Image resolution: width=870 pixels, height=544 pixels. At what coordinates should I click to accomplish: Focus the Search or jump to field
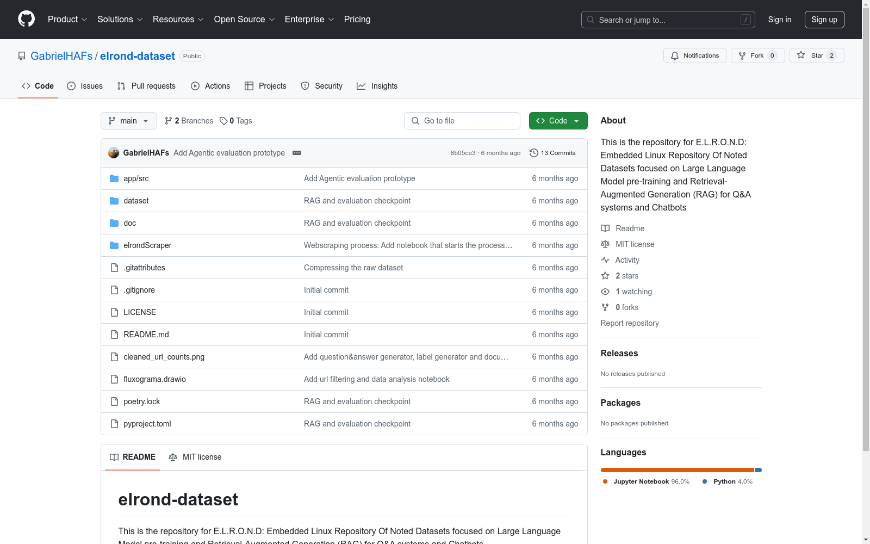[x=668, y=20]
